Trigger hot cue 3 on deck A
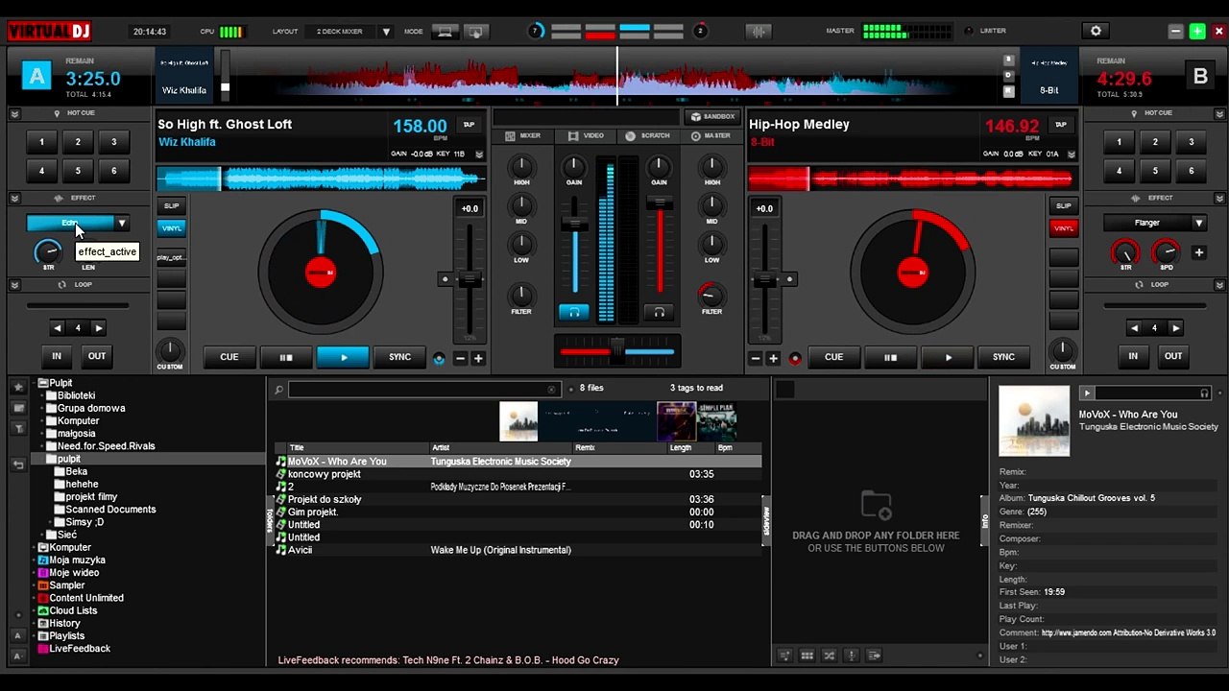 coord(114,142)
